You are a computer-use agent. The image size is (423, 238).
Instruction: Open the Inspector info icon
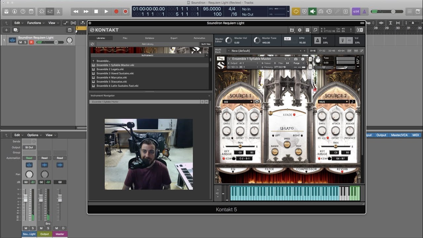click(x=15, y=11)
